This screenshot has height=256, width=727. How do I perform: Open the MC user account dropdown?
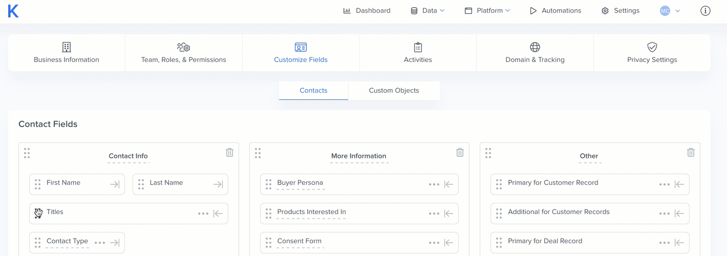tap(670, 11)
